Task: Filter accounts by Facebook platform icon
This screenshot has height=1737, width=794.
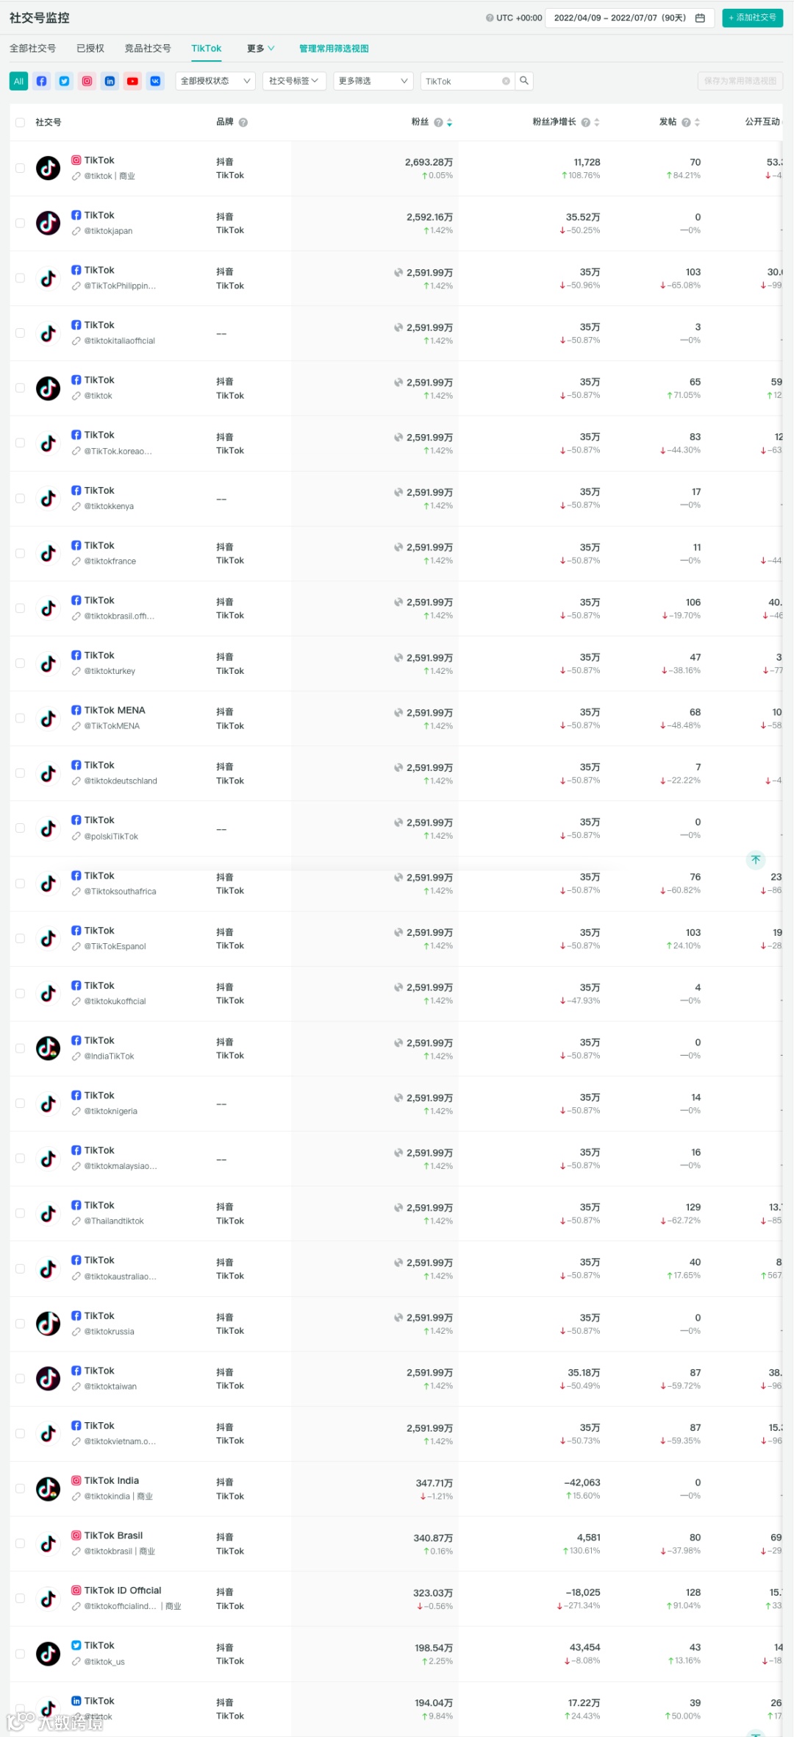Action: tap(42, 81)
